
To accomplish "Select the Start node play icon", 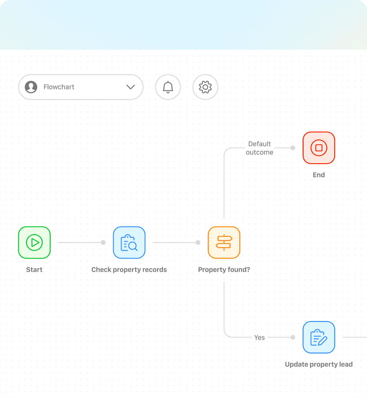I will pyautogui.click(x=34, y=243).
